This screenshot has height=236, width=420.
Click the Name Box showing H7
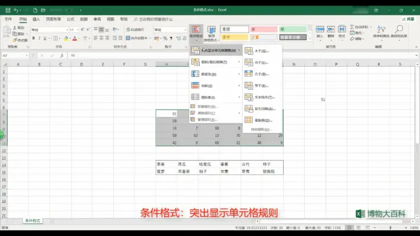(x=15, y=55)
